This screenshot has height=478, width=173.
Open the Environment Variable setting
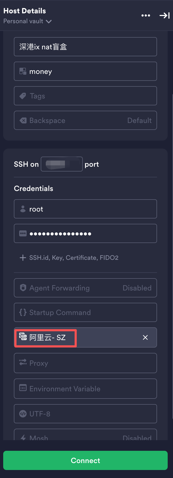[x=85, y=389]
